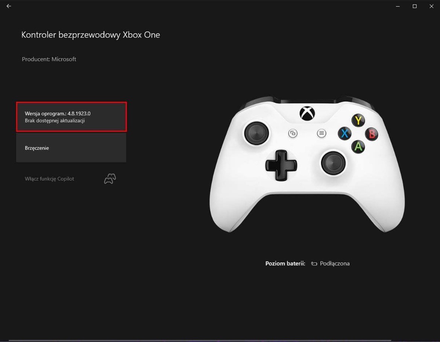Viewport: 440px width, 342px height.
Task: Click the left thumbstick on controller image
Action: pos(256,133)
